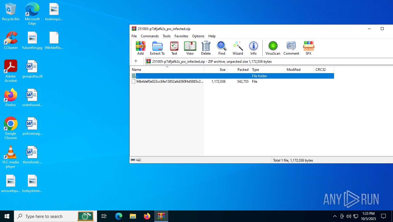This screenshot has width=393, height=222.
Task: Click the 542,755 packed size cell
Action: pos(242,82)
